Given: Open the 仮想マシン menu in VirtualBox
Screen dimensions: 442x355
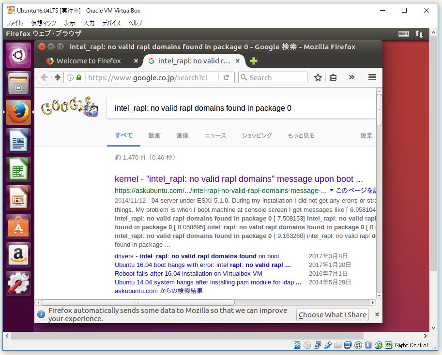Looking at the screenshot, I should (x=44, y=23).
